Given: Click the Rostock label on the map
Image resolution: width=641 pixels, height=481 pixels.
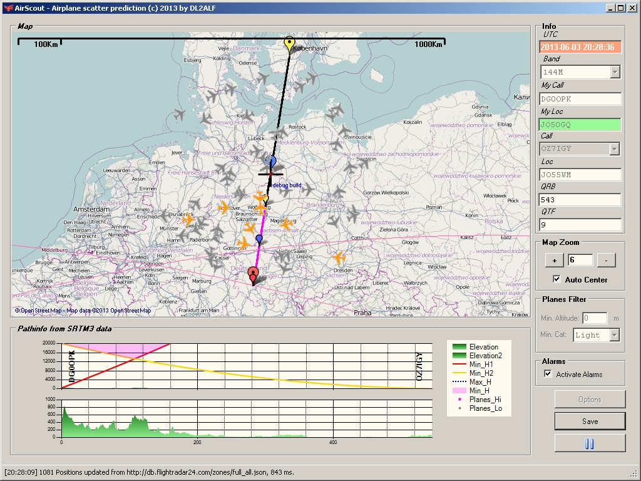Looking at the screenshot, I should 297,127.
